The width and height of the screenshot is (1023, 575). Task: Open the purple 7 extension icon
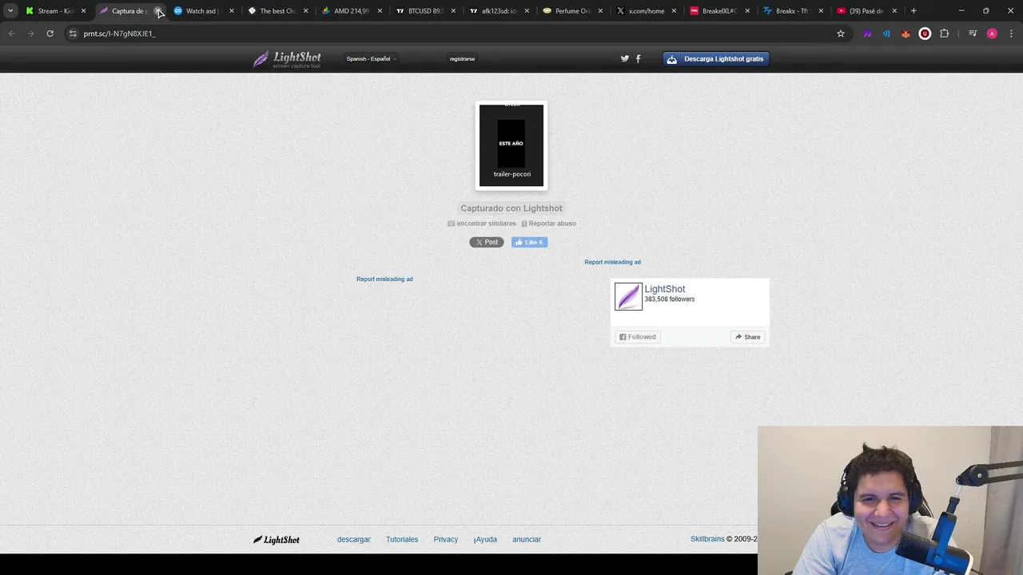pos(867,34)
